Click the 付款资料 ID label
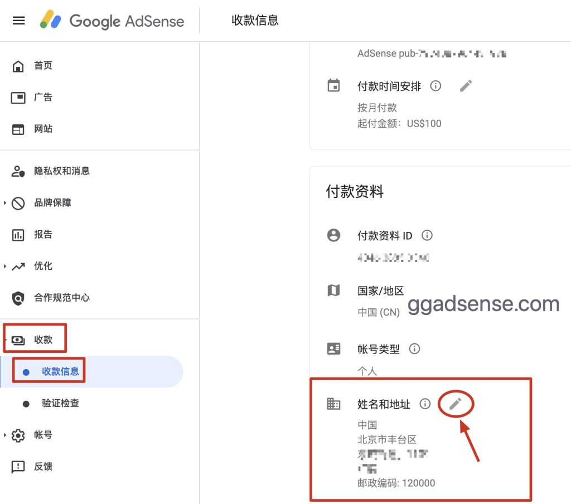571x504 pixels. [x=385, y=236]
